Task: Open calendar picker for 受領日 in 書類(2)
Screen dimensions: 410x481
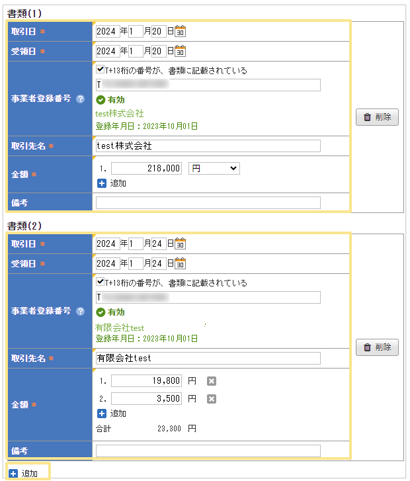Action: (x=181, y=264)
